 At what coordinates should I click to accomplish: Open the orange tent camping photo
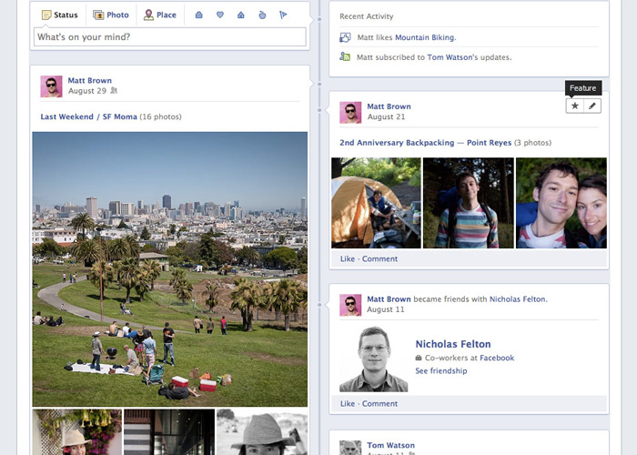376,203
